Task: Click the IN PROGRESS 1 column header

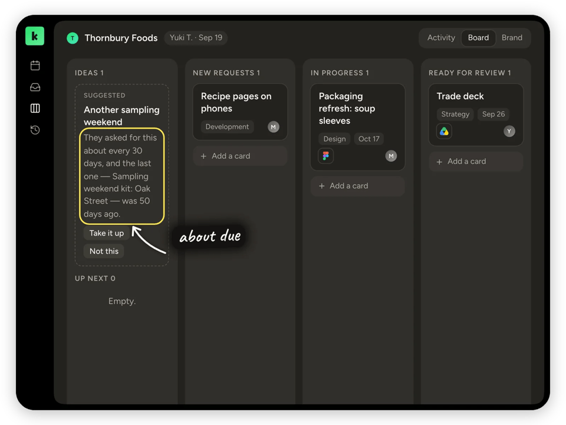Action: point(340,73)
